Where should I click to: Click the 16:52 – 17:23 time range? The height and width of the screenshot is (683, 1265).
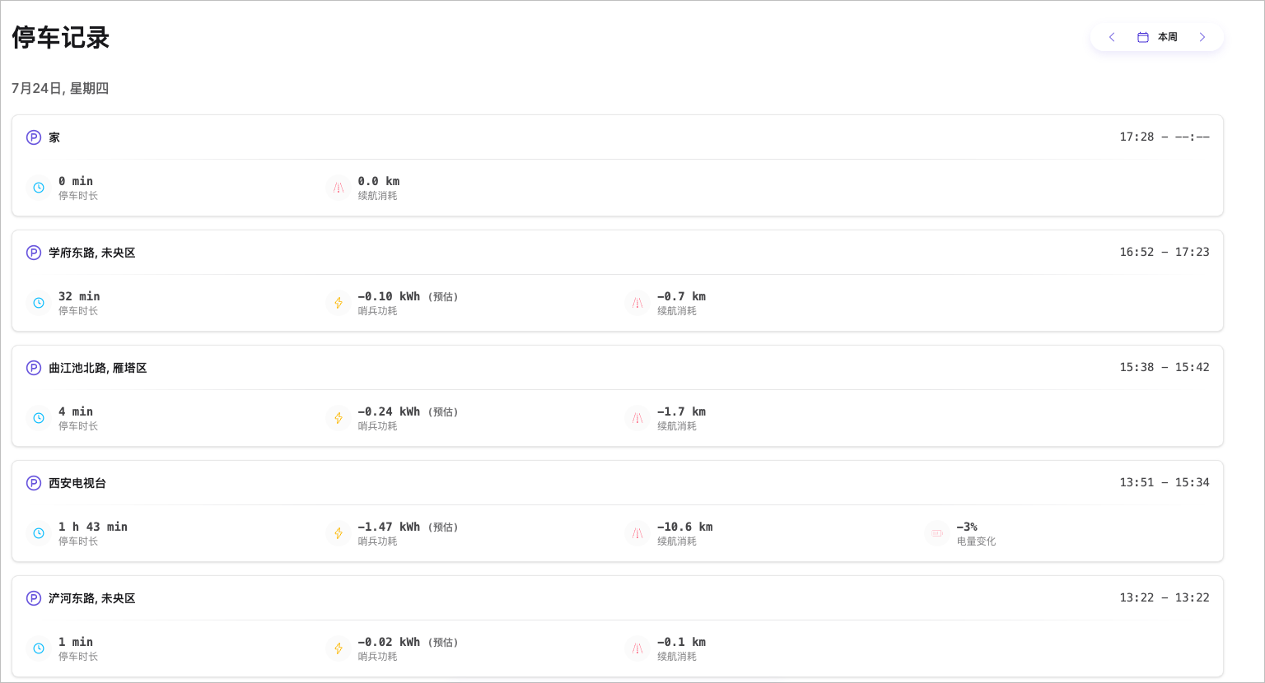click(x=1164, y=252)
